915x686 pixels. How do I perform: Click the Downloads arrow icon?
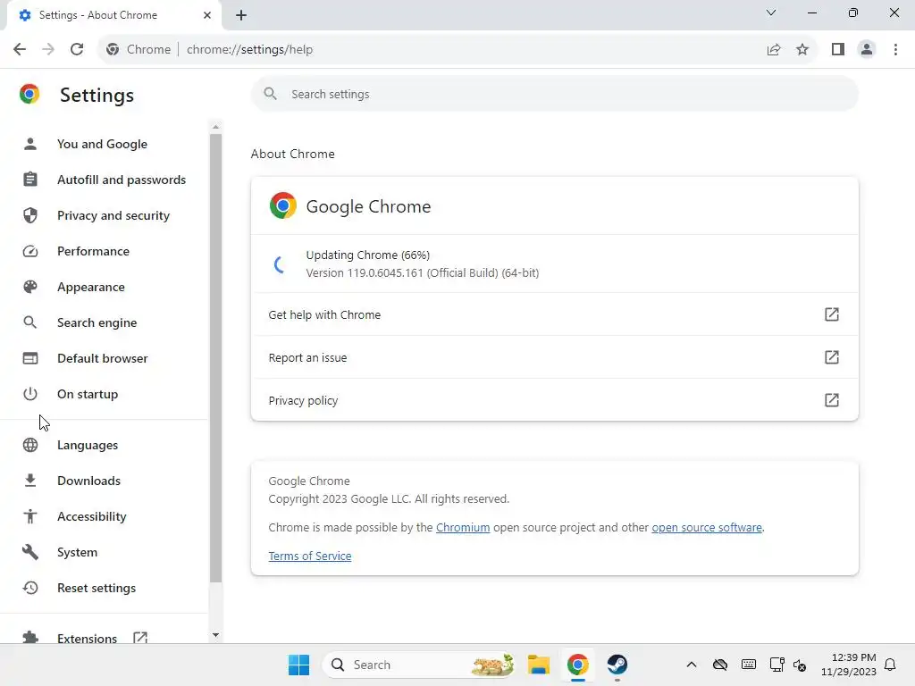[x=30, y=480]
